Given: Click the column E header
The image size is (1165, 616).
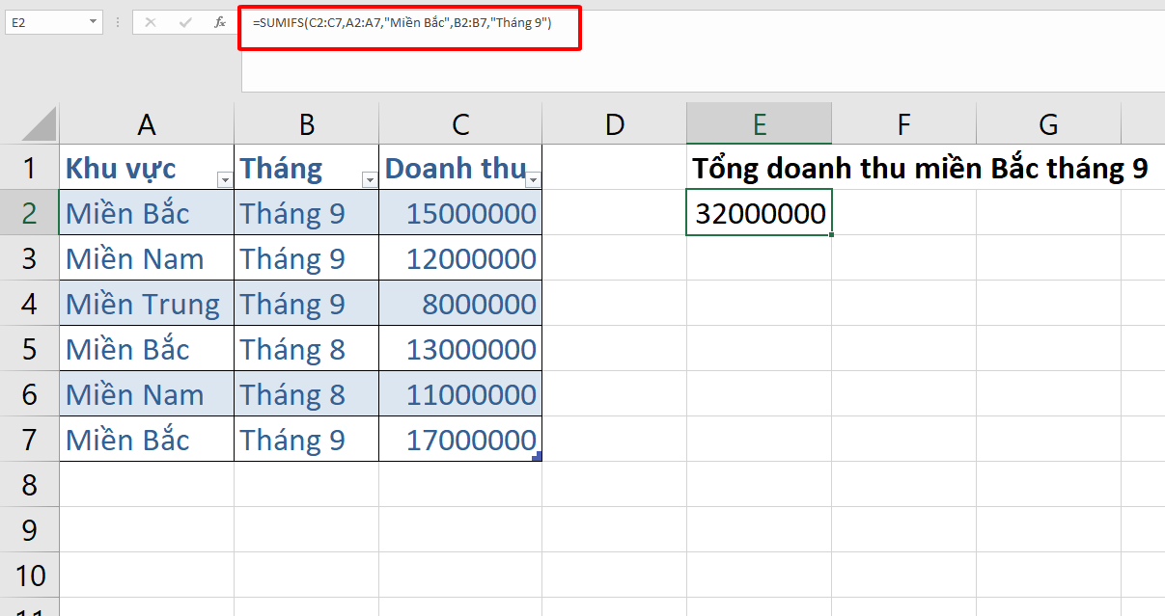Looking at the screenshot, I should click(759, 123).
